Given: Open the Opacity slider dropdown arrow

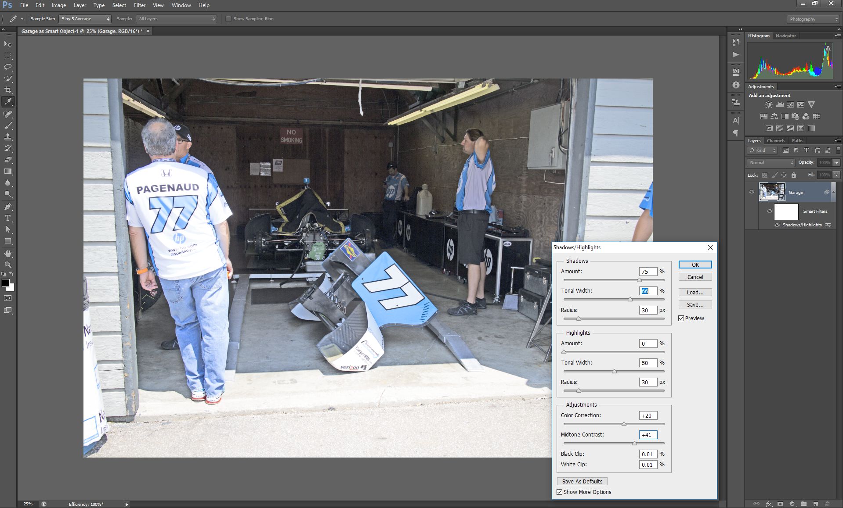Looking at the screenshot, I should click(836, 163).
